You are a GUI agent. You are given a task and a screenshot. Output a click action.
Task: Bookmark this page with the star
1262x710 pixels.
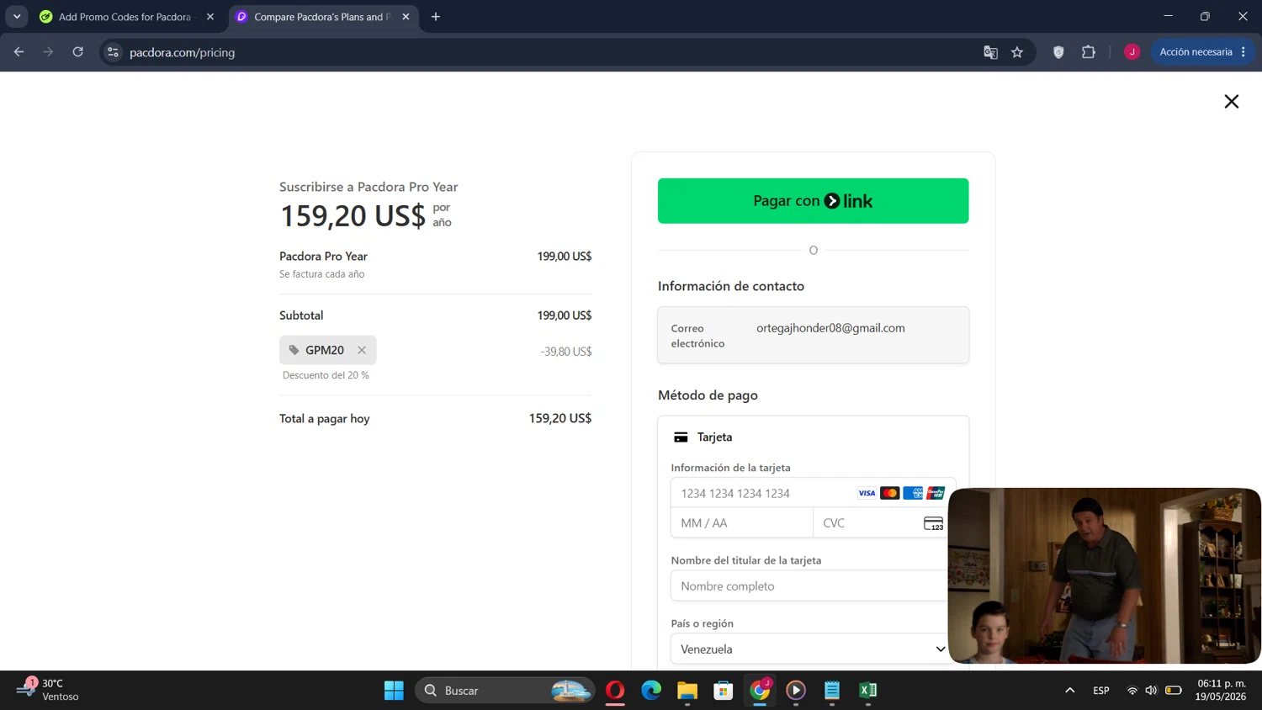tap(1017, 52)
